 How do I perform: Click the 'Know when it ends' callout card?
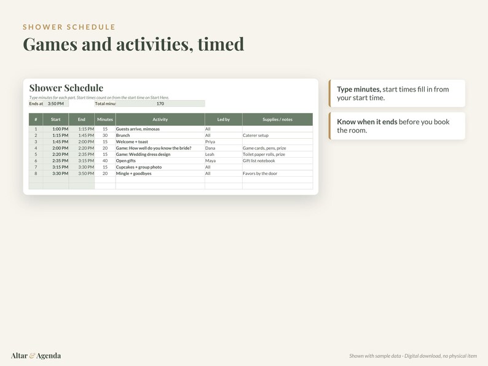point(397,126)
